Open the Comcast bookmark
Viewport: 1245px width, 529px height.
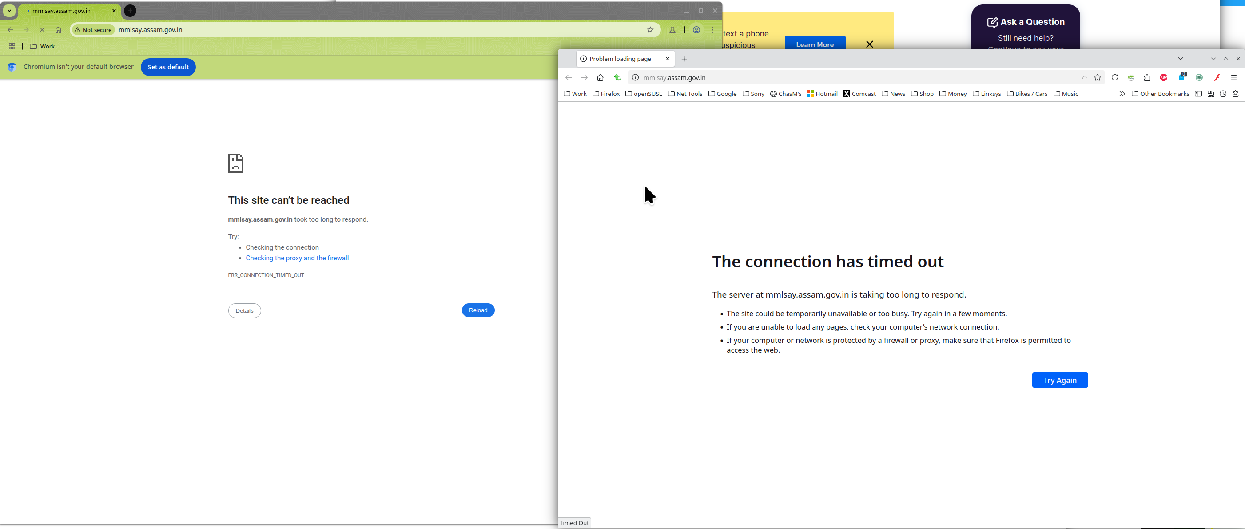859,94
